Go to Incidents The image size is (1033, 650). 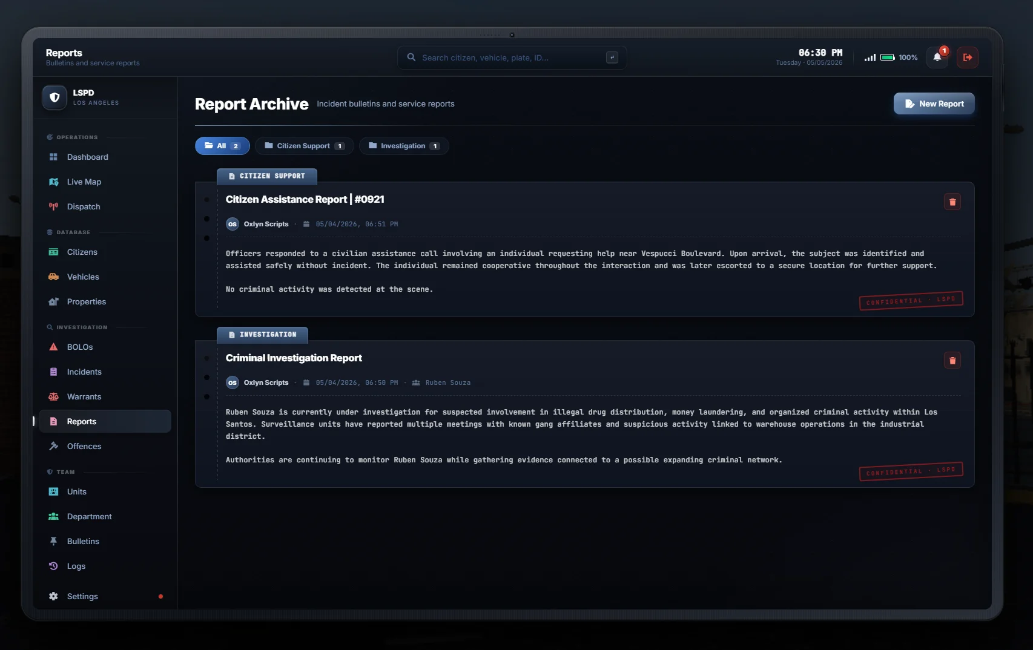tap(105, 372)
